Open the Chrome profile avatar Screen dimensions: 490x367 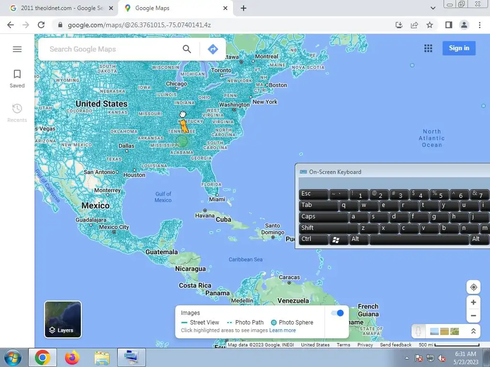coord(464,25)
